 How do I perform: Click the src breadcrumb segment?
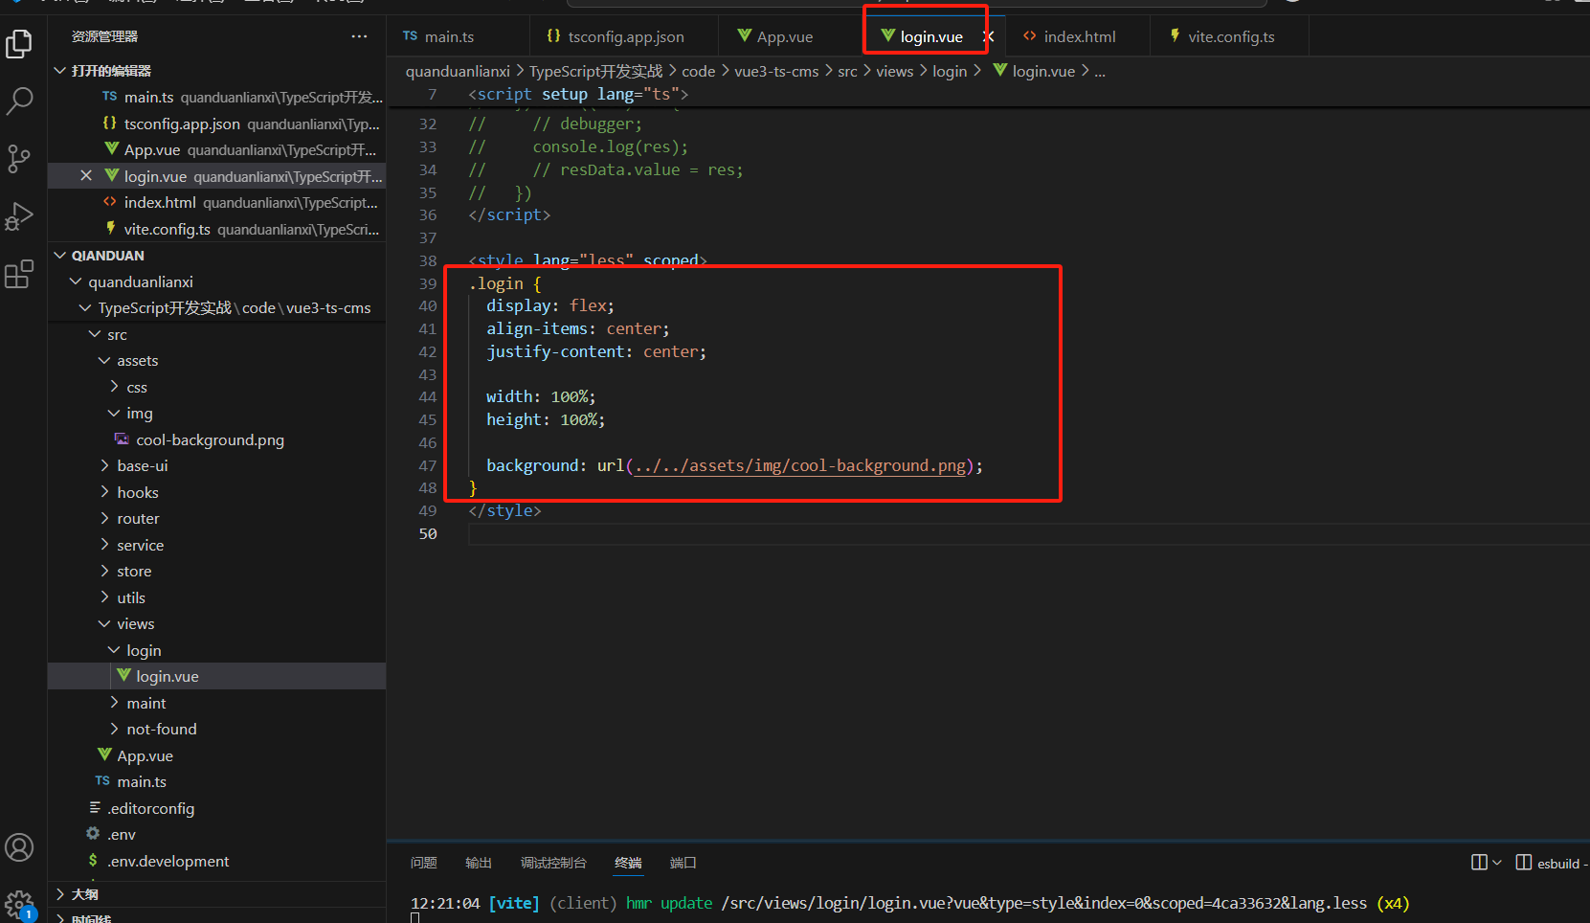pos(847,71)
